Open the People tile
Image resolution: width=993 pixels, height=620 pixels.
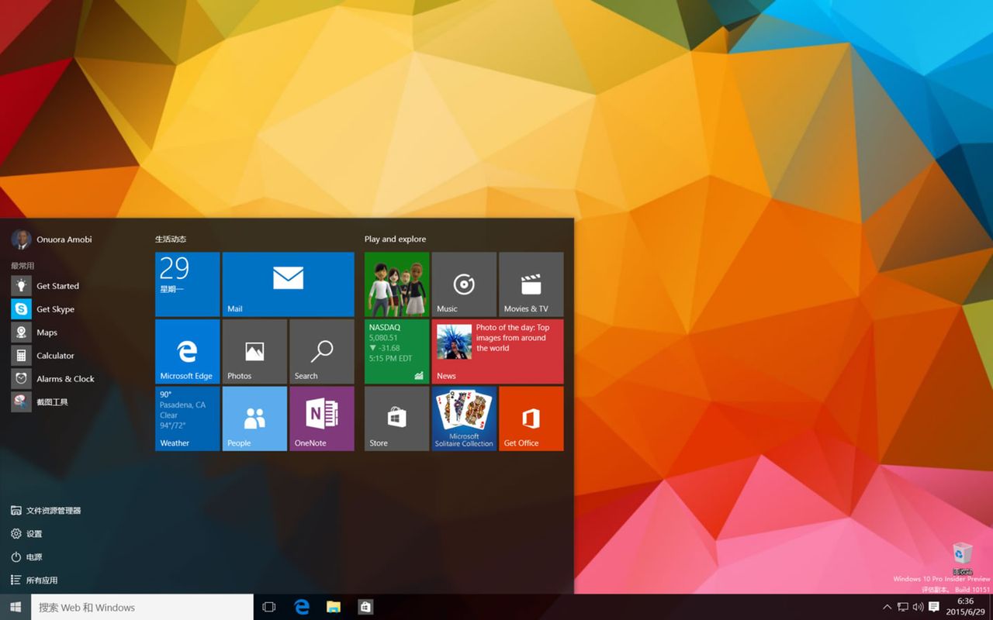254,418
